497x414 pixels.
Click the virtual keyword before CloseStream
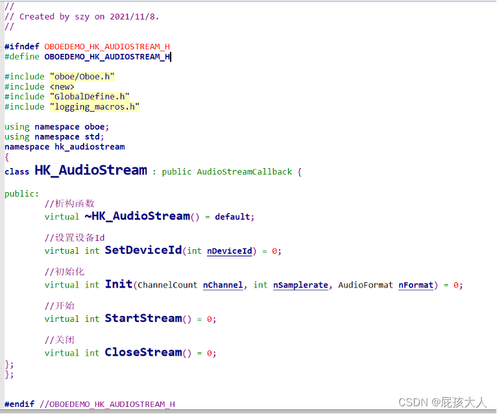62,353
